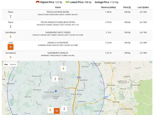Select the Sainsburys map marker north of Horley
The image size is (153, 115).
pos(63,68)
